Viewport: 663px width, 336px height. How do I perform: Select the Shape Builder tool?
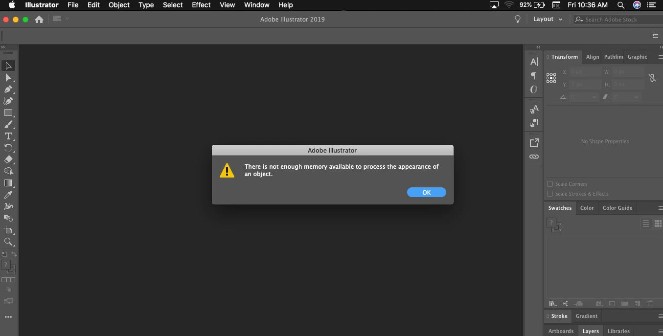pyautogui.click(x=8, y=171)
